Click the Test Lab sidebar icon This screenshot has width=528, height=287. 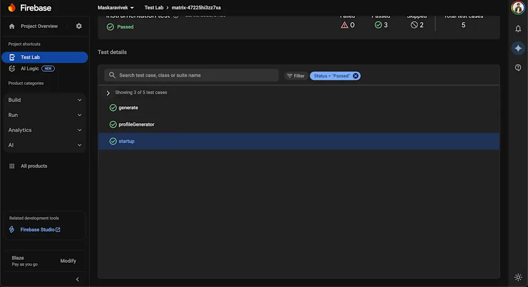(x=12, y=57)
